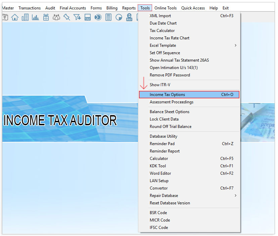Open LAN Setup
Viewport: 278px width, 236px height.
189,181
